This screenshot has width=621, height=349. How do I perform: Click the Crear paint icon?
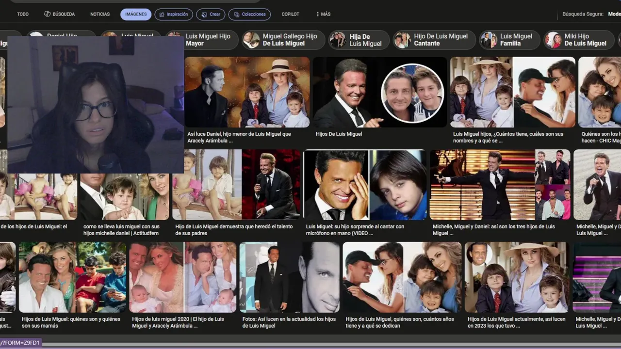[x=204, y=15]
